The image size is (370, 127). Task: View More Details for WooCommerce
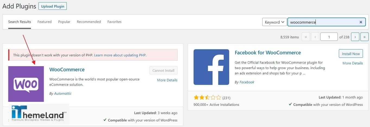(x=167, y=80)
